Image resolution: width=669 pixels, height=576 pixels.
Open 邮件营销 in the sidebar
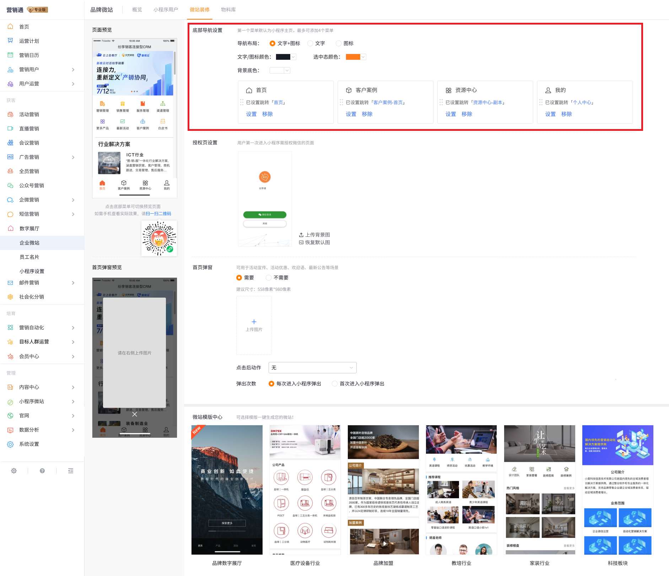click(x=29, y=283)
